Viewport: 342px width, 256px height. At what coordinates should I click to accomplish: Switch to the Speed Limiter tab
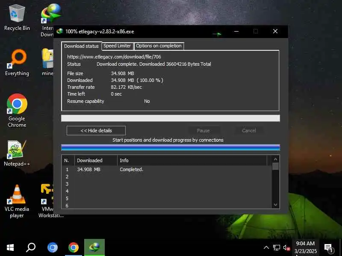pyautogui.click(x=117, y=46)
